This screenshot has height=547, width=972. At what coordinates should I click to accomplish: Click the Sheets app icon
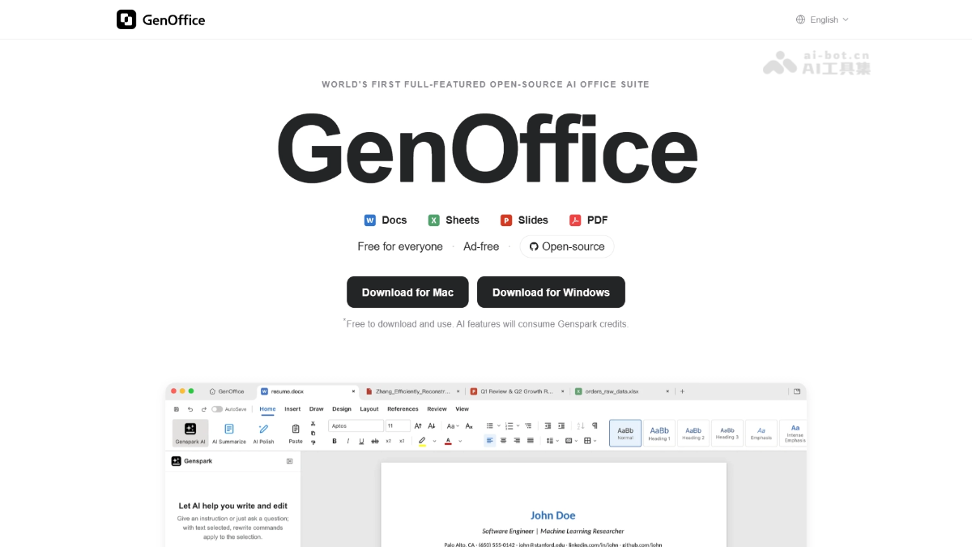pyautogui.click(x=434, y=220)
